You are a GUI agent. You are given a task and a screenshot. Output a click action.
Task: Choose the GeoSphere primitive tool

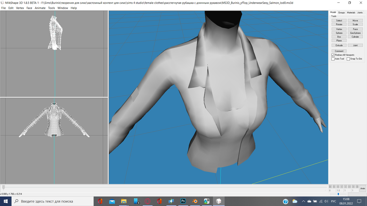355,33
